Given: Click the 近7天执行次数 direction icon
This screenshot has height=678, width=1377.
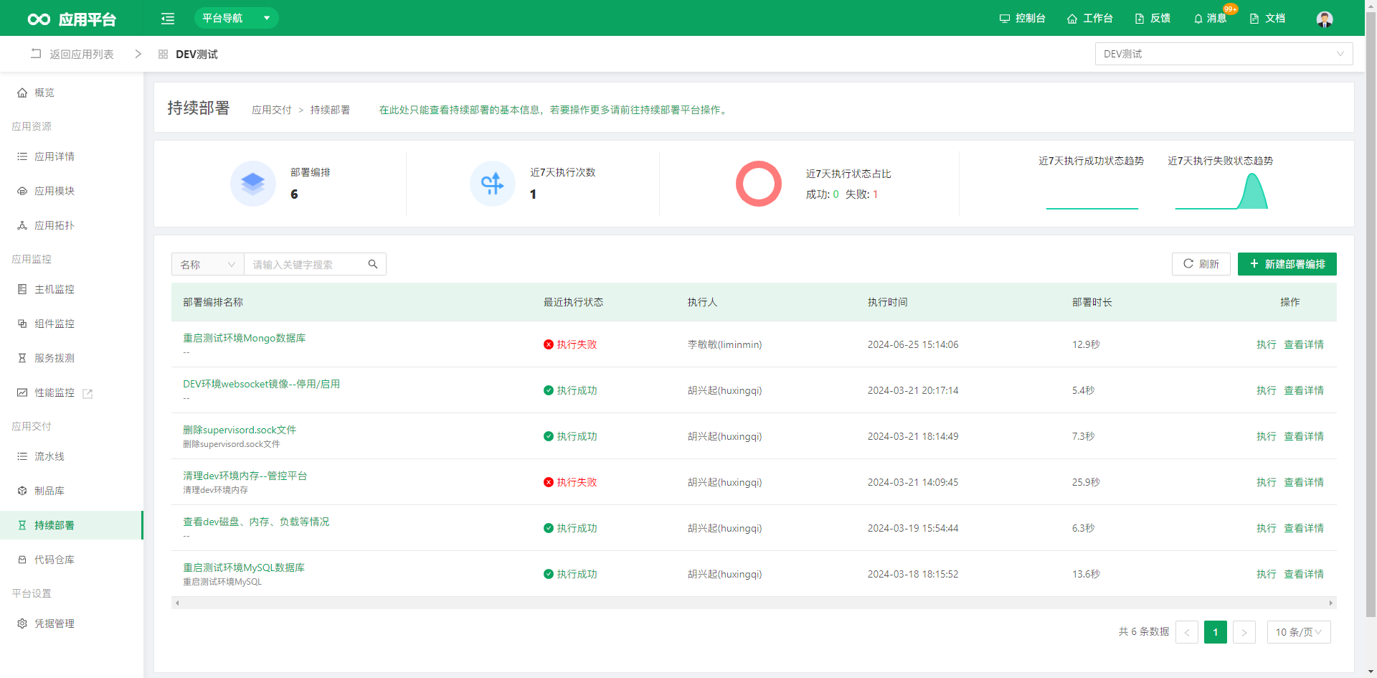Looking at the screenshot, I should coord(492,184).
